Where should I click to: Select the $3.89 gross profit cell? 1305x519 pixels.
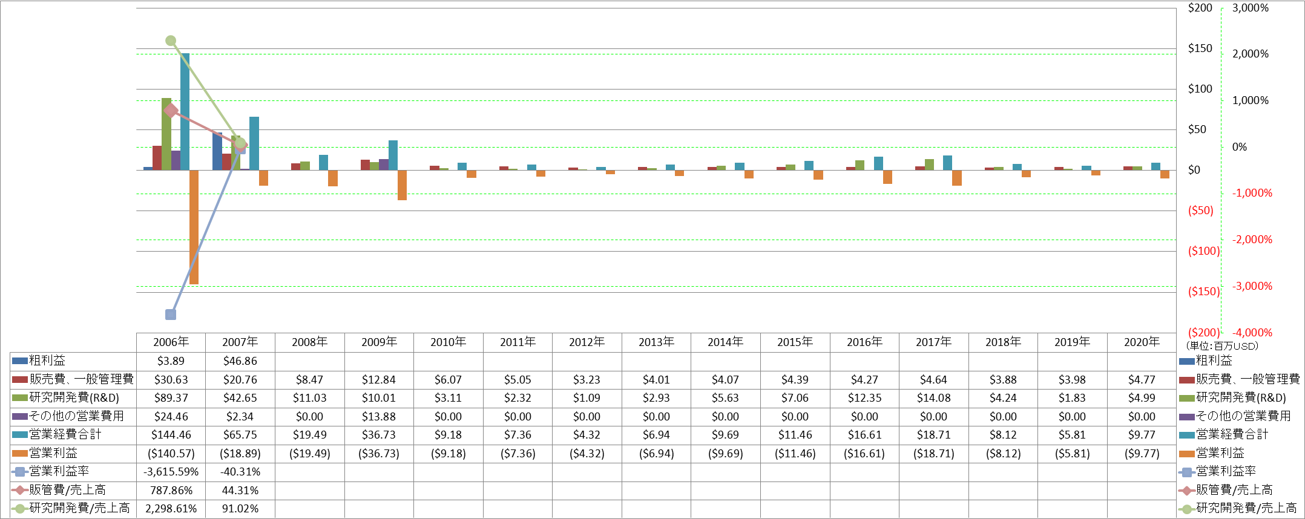171,361
